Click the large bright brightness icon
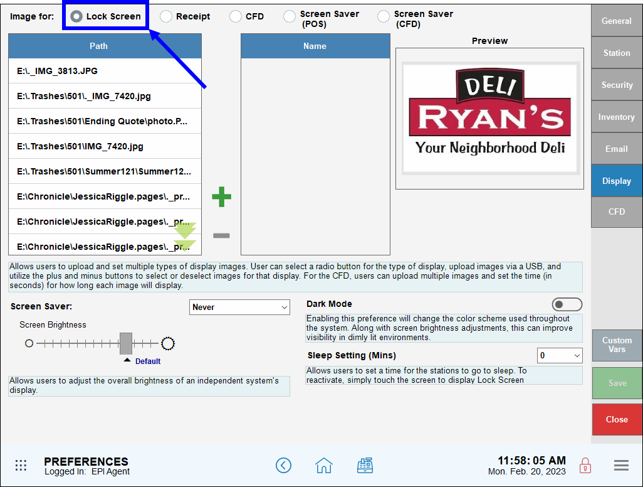 [x=168, y=343]
